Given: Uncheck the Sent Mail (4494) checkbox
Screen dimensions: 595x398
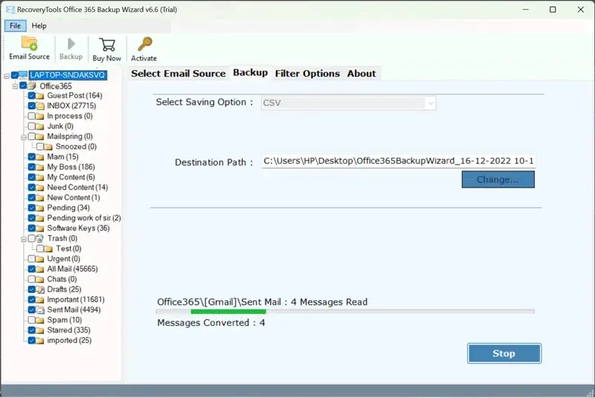Looking at the screenshot, I should [x=31, y=309].
